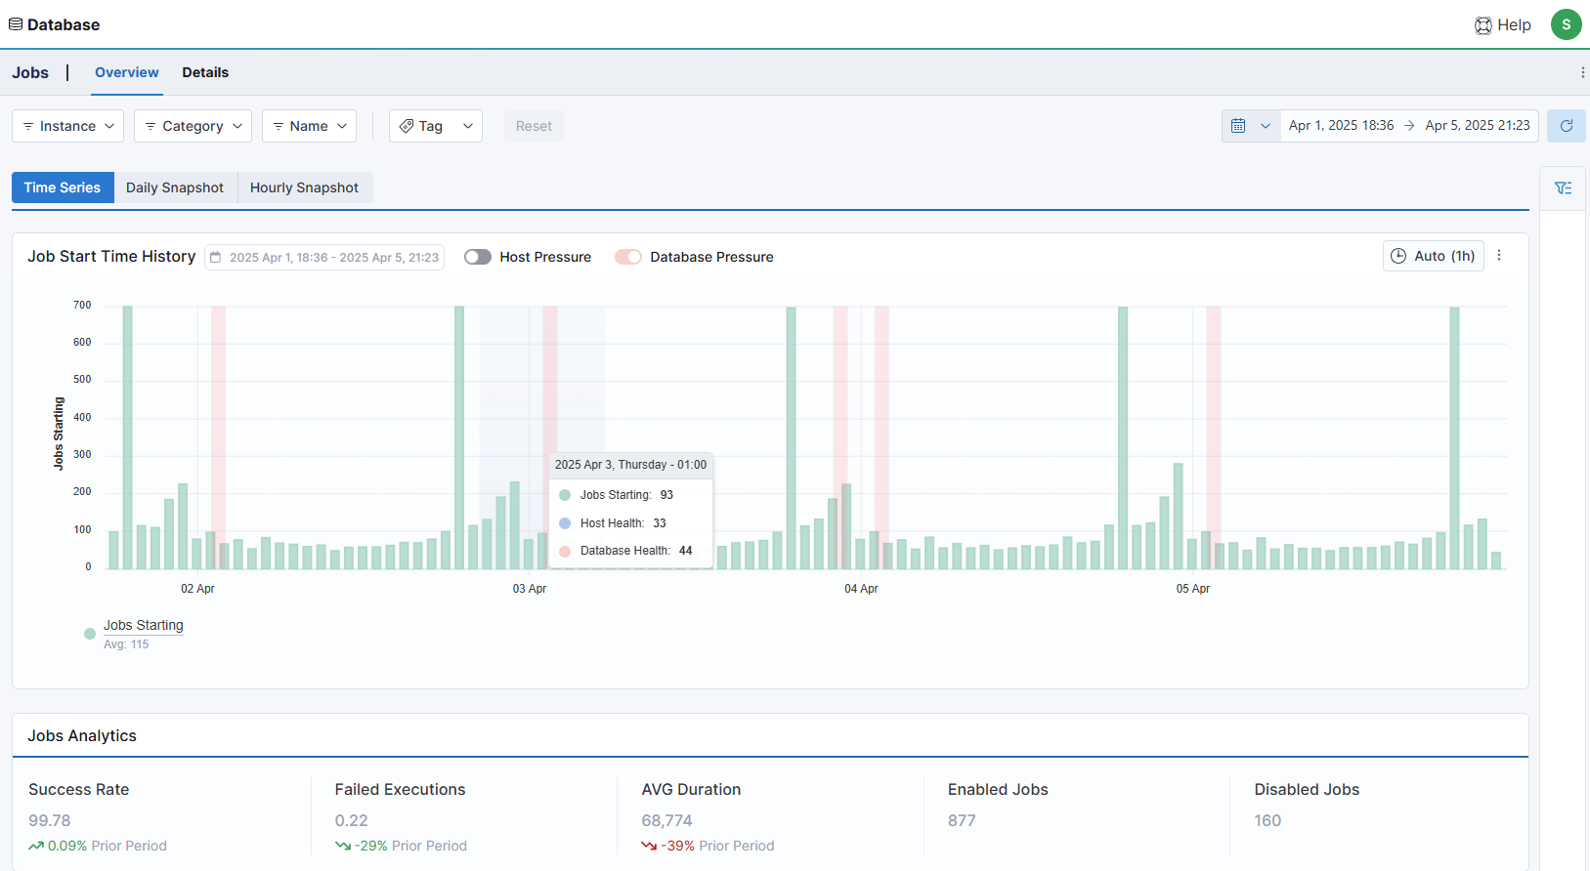Click the Reset filters button
This screenshot has height=871, width=1590.
534,126
